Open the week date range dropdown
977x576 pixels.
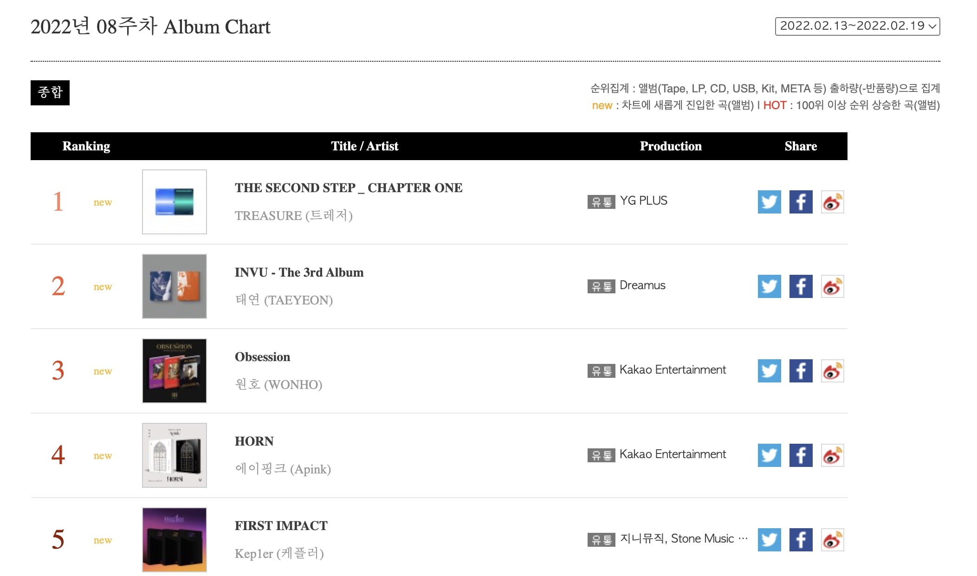click(x=857, y=26)
